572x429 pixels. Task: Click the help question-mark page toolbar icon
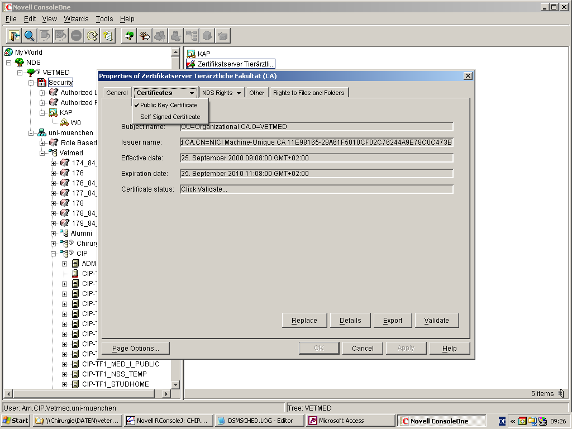tap(108, 36)
